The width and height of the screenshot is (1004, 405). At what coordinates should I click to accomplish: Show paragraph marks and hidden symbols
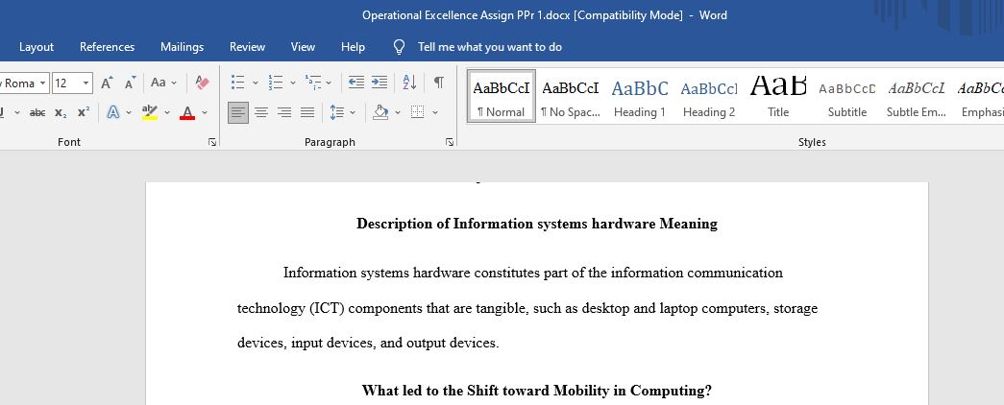[439, 83]
